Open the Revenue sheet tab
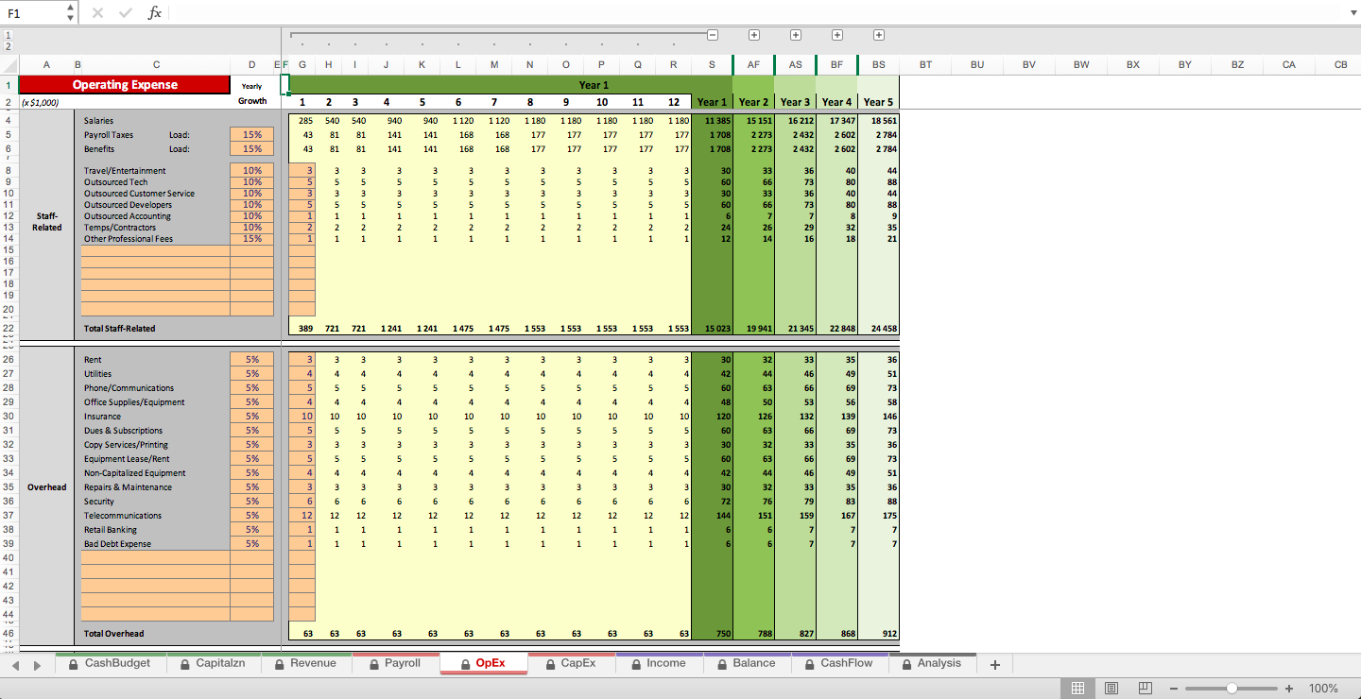This screenshot has width=1361, height=699. coord(305,663)
